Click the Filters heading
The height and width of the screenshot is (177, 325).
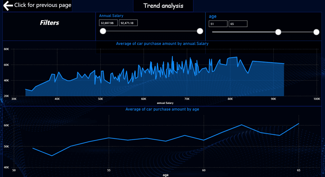tap(49, 23)
